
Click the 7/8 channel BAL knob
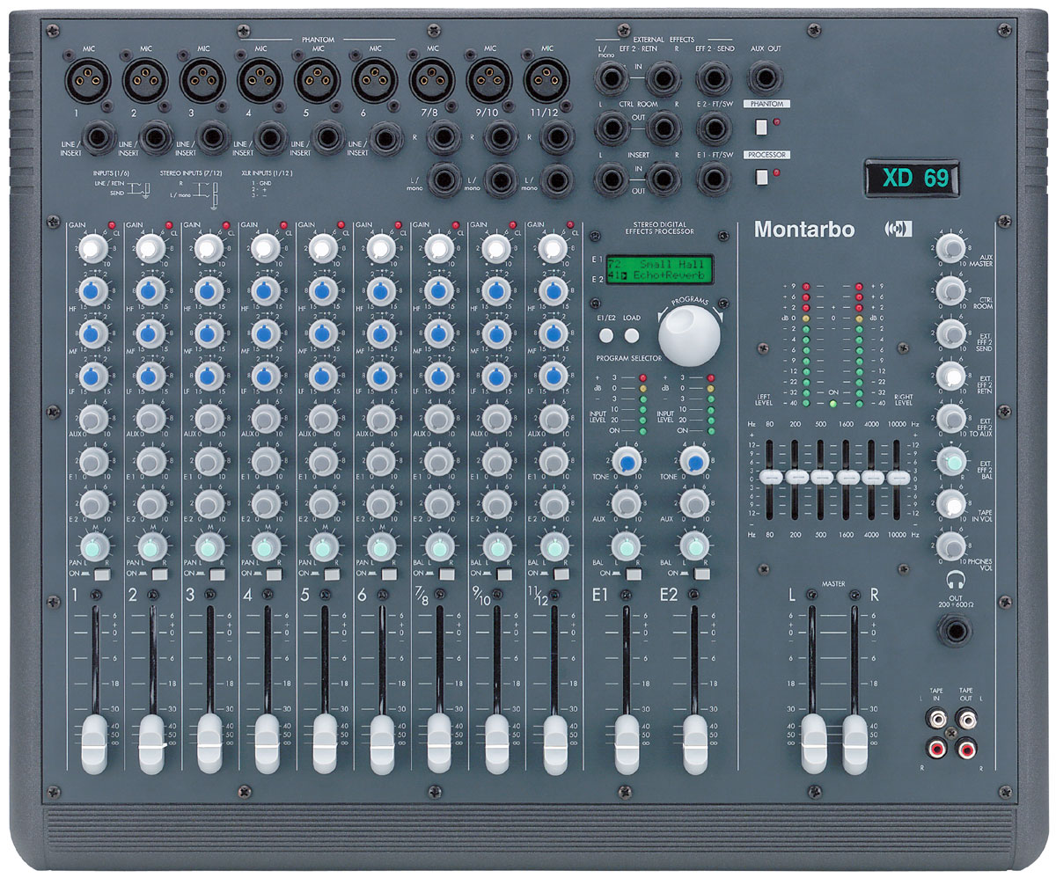coord(438,546)
